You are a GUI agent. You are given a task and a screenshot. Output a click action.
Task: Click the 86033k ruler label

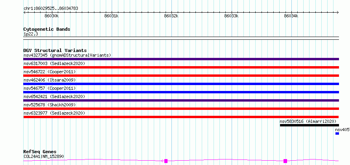[x=231, y=16]
